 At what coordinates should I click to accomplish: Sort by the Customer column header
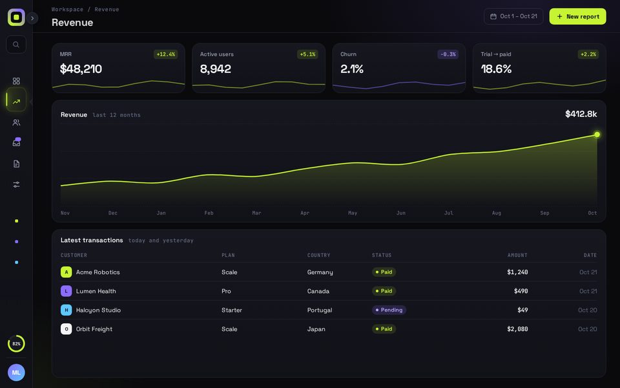74,255
